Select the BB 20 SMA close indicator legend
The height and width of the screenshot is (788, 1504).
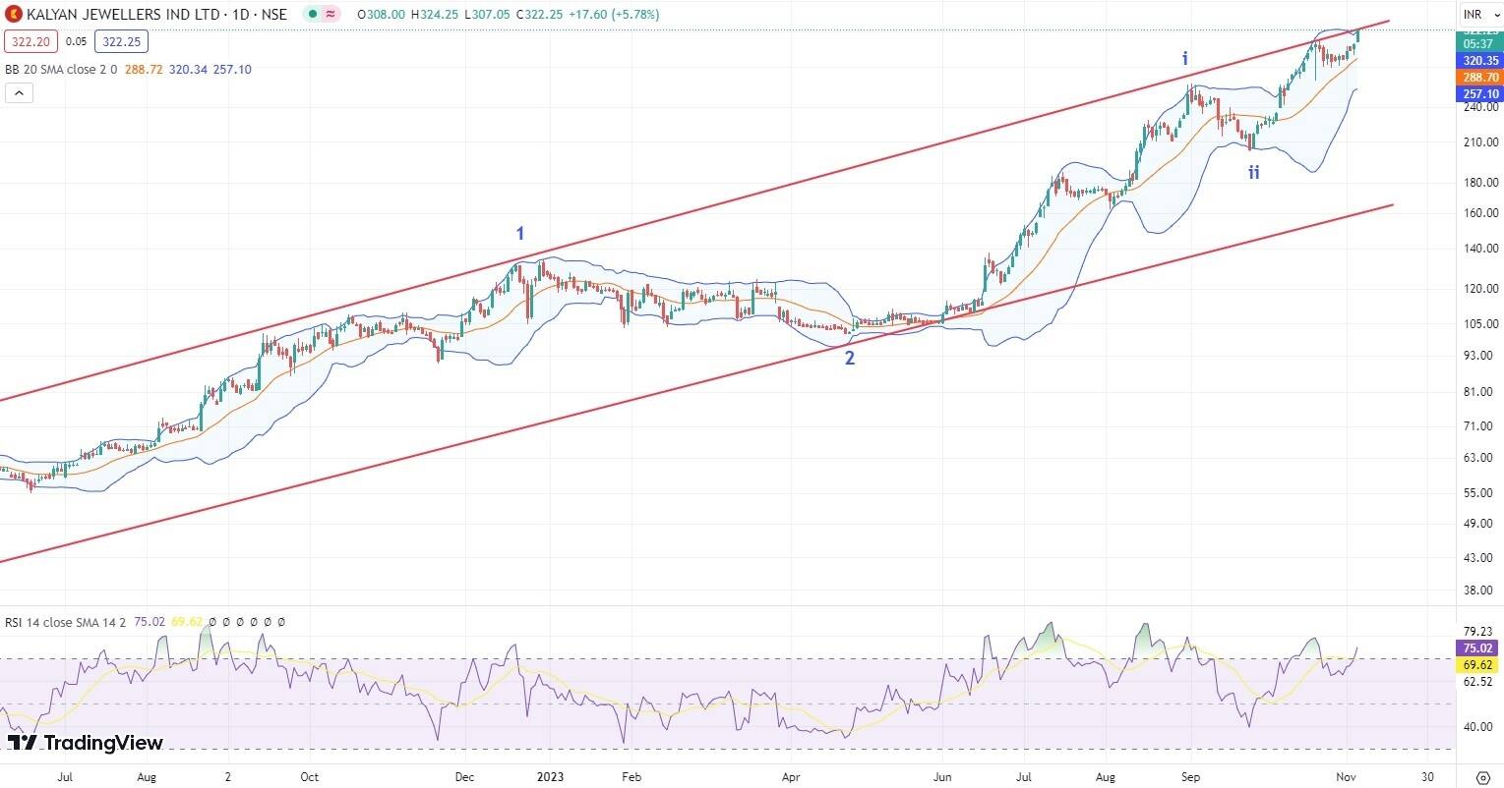[61, 70]
